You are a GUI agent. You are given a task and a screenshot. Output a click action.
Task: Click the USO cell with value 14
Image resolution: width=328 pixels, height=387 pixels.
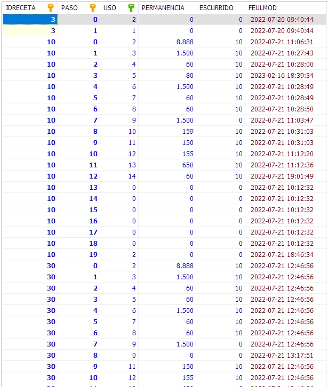[118, 176]
